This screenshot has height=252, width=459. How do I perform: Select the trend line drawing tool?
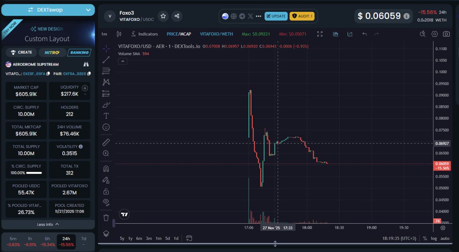[106, 59]
